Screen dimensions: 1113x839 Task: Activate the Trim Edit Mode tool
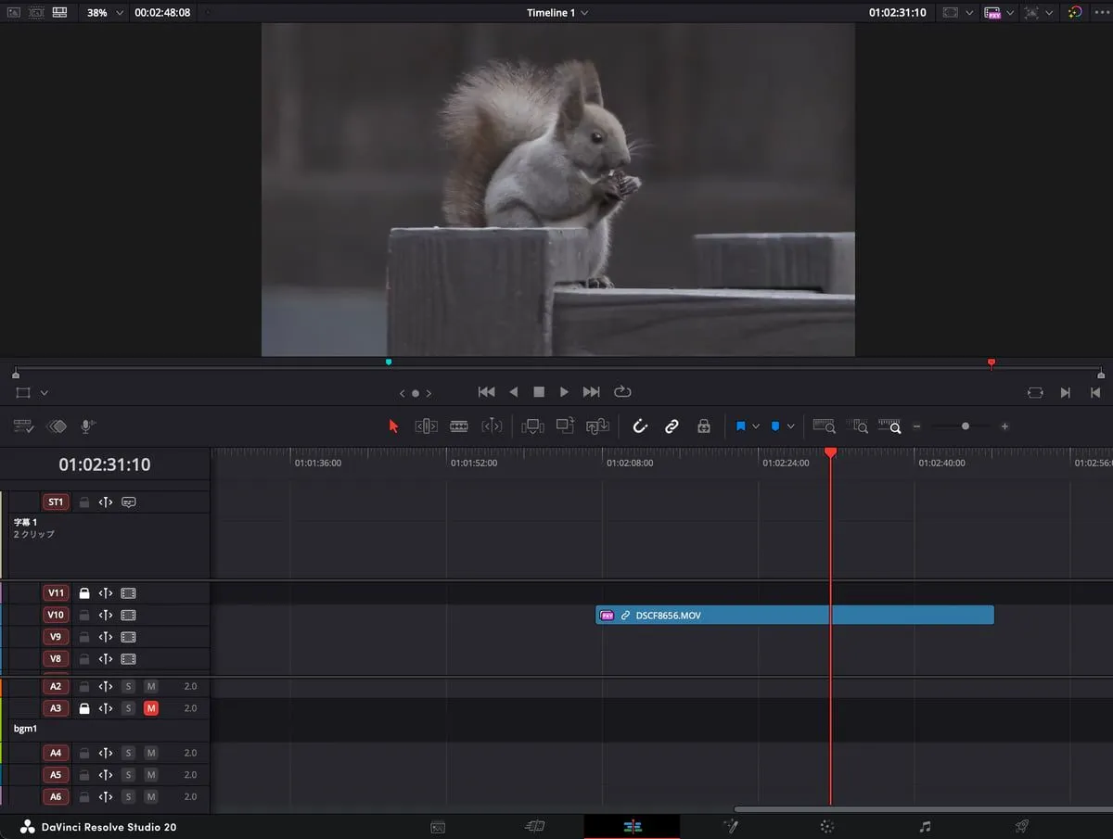(426, 426)
